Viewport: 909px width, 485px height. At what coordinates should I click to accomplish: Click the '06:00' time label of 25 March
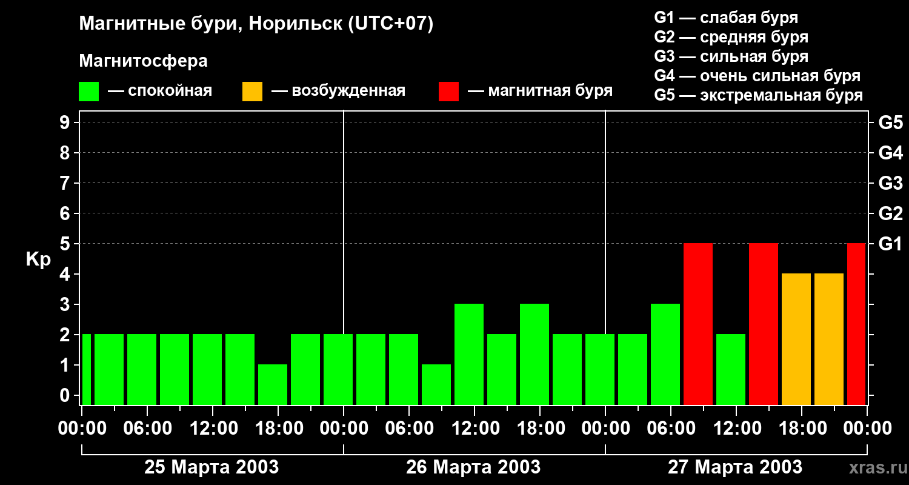(147, 429)
